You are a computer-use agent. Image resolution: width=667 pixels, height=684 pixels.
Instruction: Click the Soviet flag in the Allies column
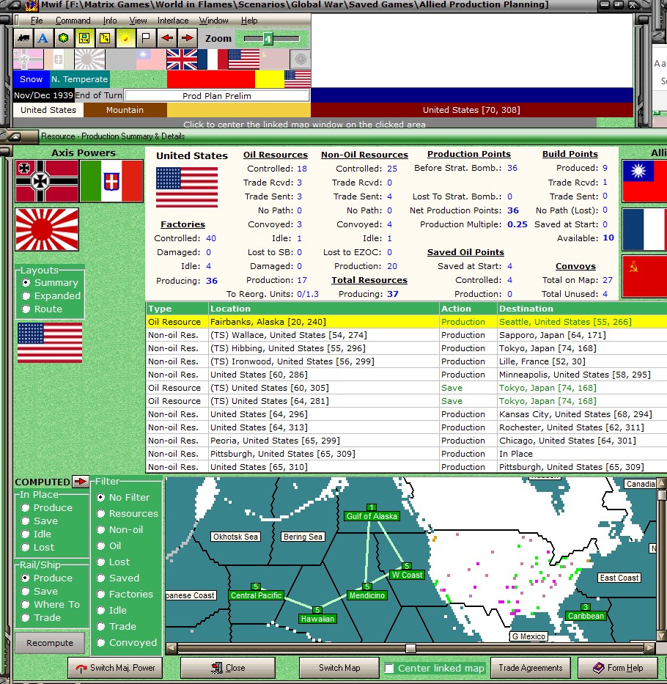tap(644, 277)
